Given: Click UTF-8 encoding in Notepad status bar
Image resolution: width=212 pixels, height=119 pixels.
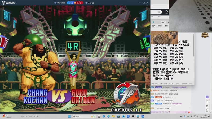Looking at the screenshot, I should point(190,83).
